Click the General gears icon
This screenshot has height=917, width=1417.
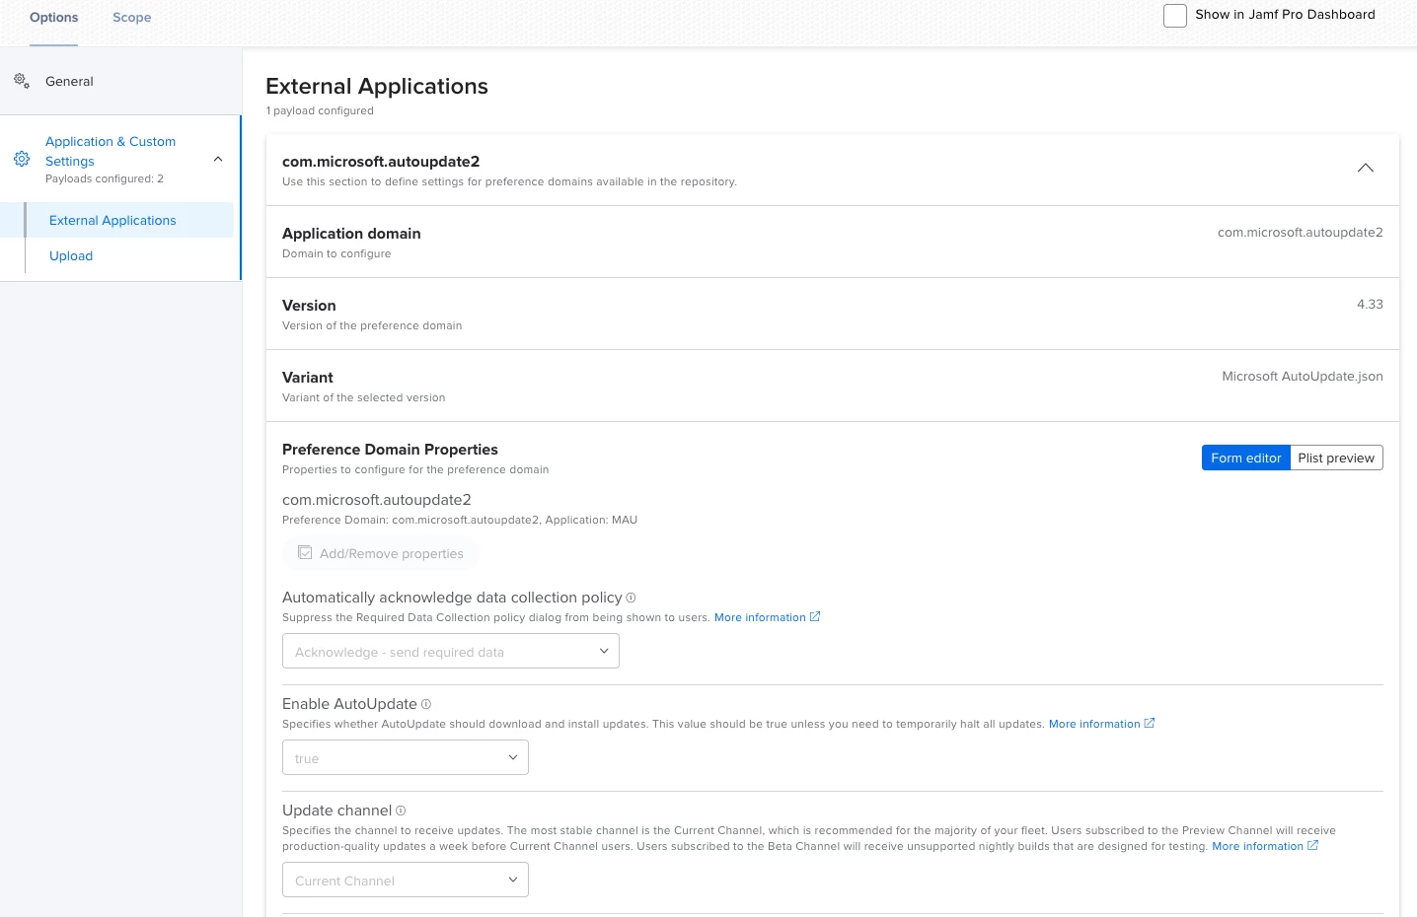point(22,81)
